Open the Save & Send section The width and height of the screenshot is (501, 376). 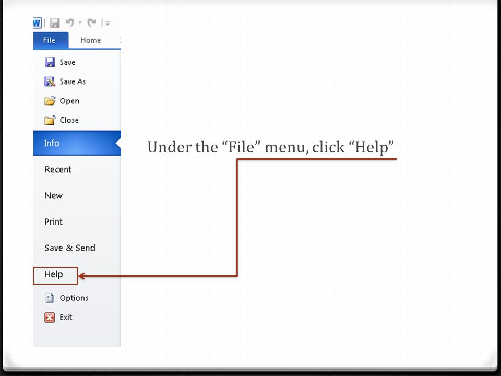[x=69, y=248]
